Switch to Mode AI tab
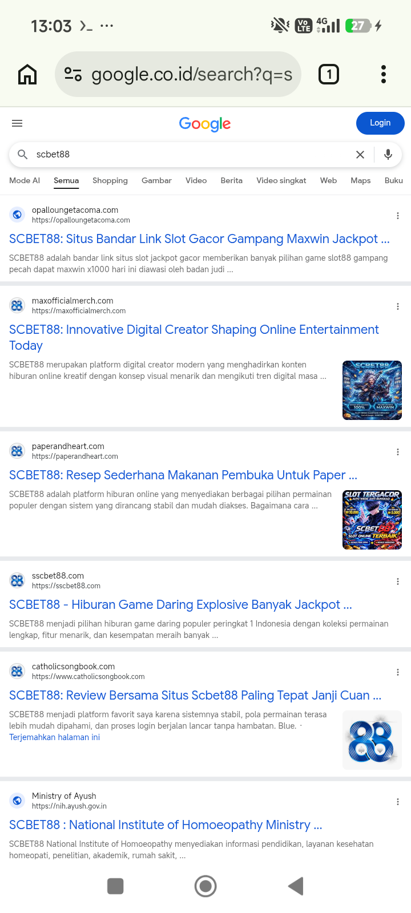The height and width of the screenshot is (913, 411). coord(25,180)
